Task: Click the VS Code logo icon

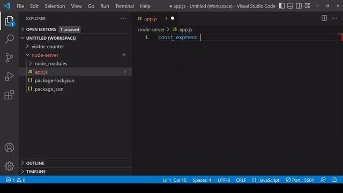Action: (x=7, y=6)
